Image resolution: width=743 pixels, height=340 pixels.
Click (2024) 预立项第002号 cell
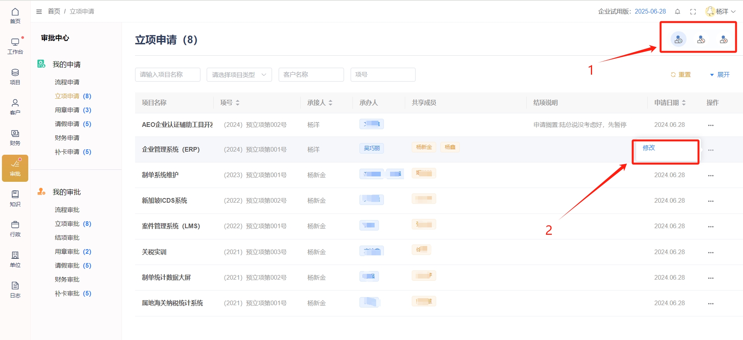pyautogui.click(x=255, y=125)
